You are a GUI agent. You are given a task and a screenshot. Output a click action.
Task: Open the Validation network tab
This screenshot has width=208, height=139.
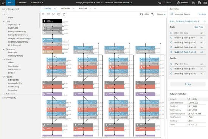(x=65, y=8)
